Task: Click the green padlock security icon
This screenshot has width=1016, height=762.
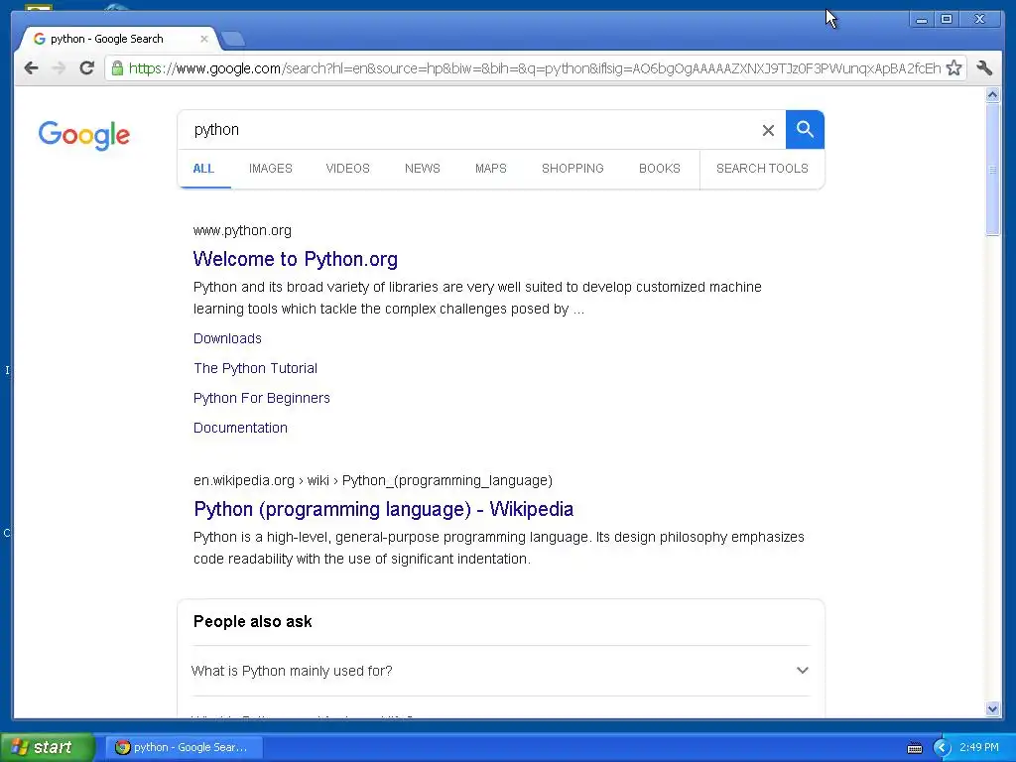Action: click(117, 68)
